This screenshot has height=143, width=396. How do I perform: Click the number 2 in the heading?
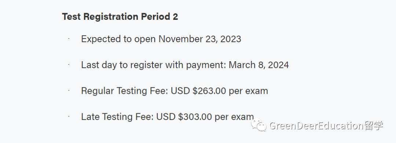[x=175, y=16]
